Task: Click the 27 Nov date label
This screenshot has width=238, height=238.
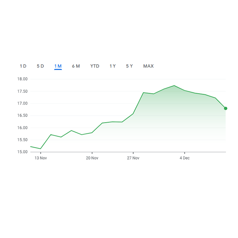Action: pos(133,158)
